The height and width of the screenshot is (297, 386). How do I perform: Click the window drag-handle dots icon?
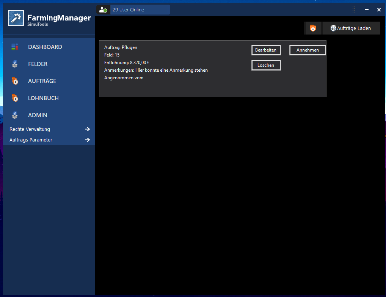(x=354, y=9)
